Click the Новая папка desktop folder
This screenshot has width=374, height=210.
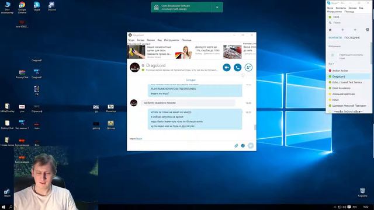point(7,141)
